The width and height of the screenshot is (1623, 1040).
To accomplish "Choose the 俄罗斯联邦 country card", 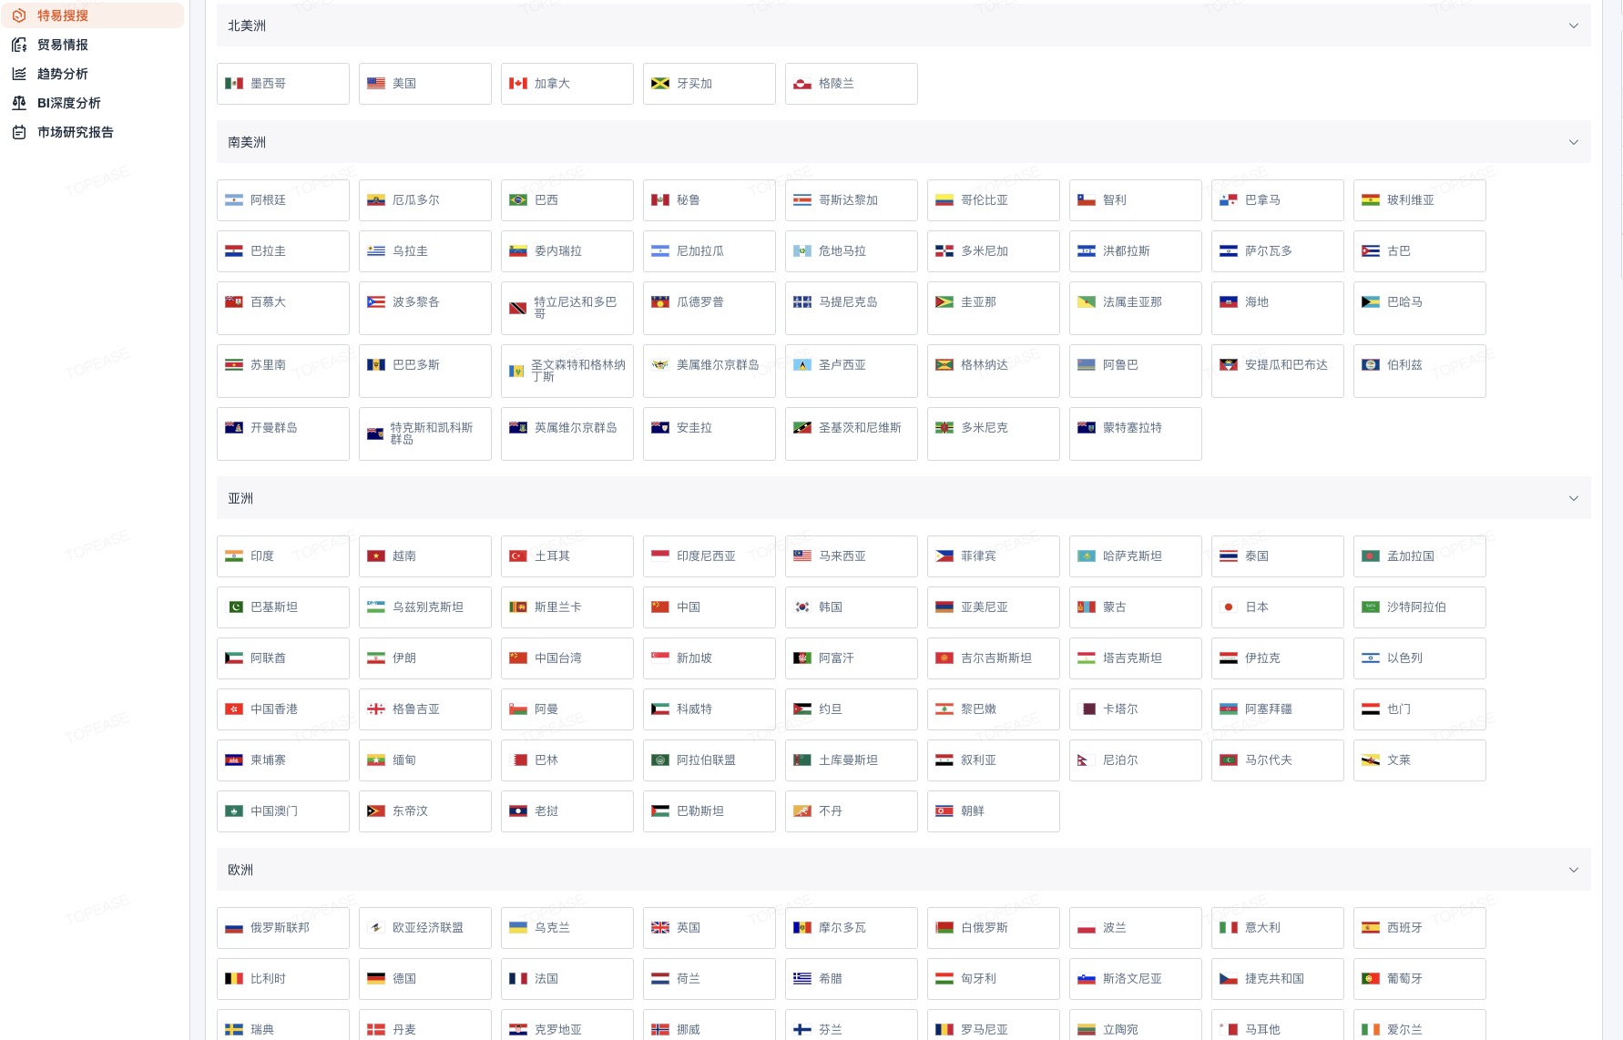I will pyautogui.click(x=282, y=928).
